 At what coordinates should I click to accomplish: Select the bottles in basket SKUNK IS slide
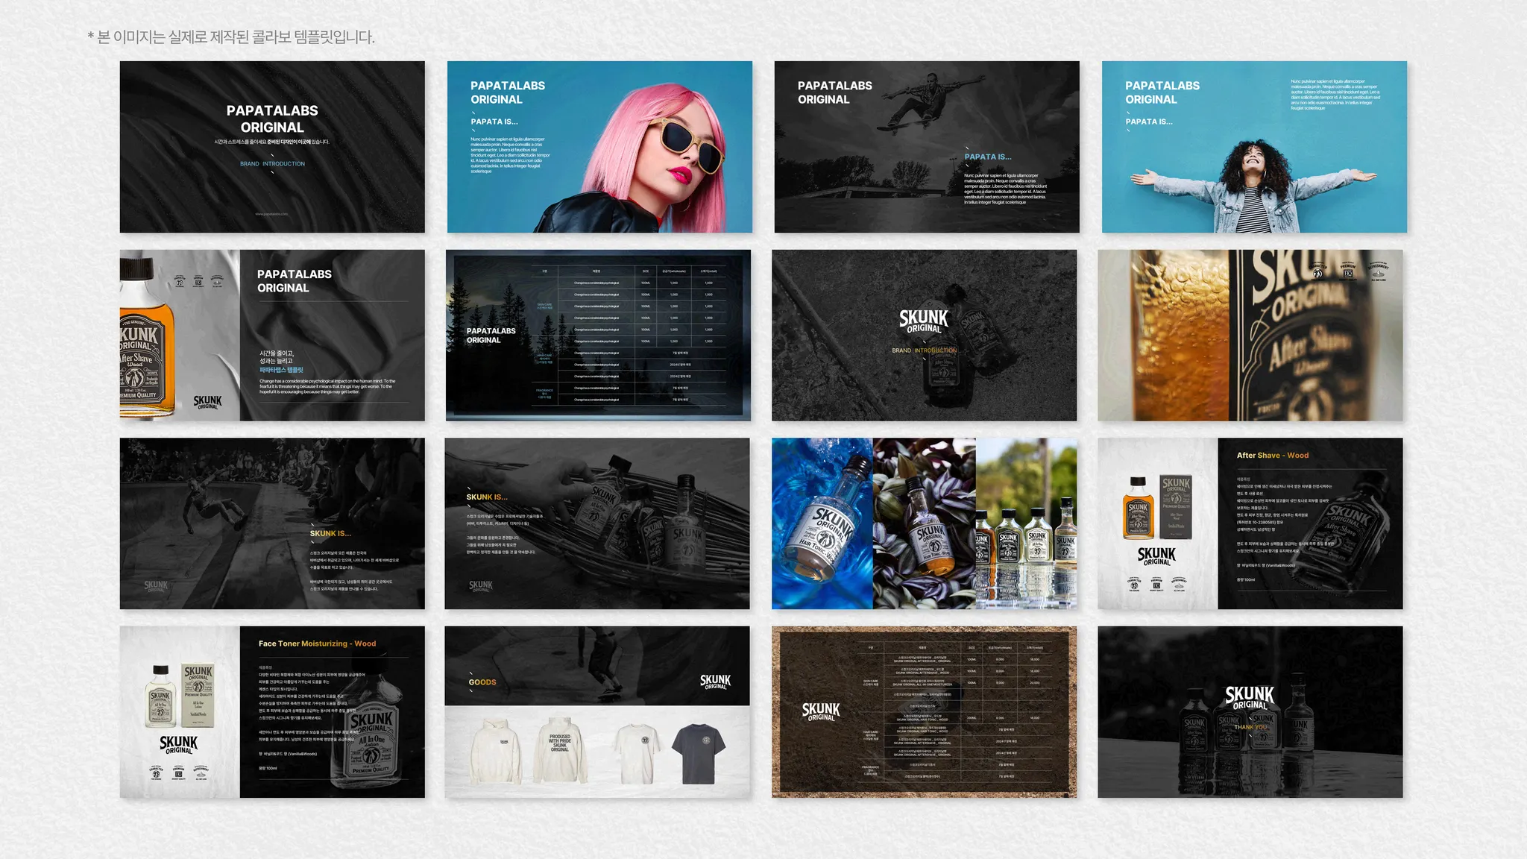[596, 523]
